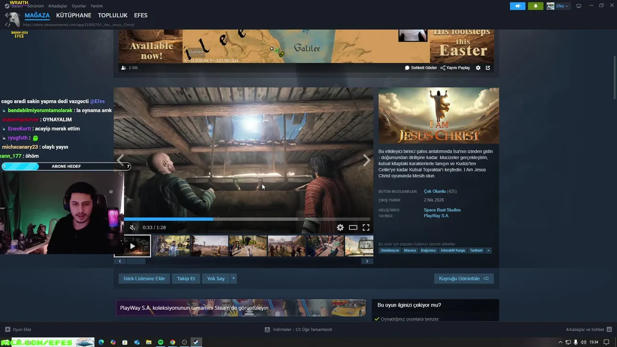Image resolution: width=617 pixels, height=347 pixels.
Task: Toggle trailer theater mode
Action: point(353,227)
